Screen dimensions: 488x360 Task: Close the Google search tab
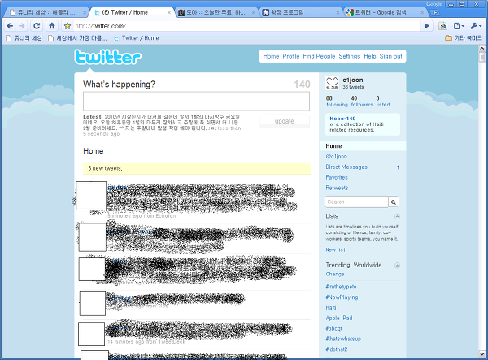422,13
